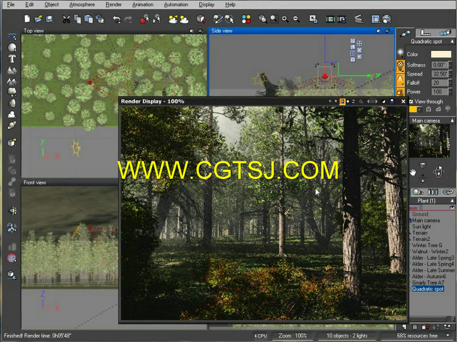Click the delete trash icon below layer list
Viewport: 457px width, 342px height.
point(415,327)
